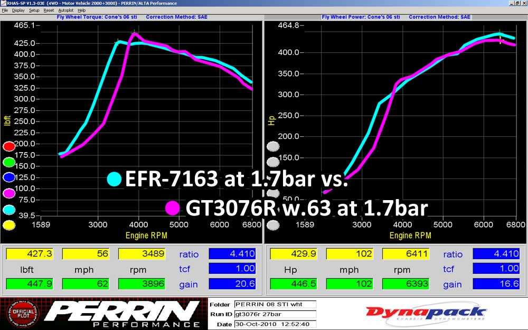Screen dimensions: 528x330
Task: Click the yellow 3489 rpm value
Action: click(142, 253)
